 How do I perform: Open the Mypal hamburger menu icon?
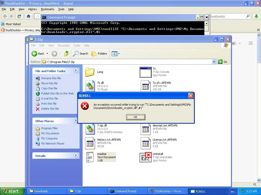point(251,43)
